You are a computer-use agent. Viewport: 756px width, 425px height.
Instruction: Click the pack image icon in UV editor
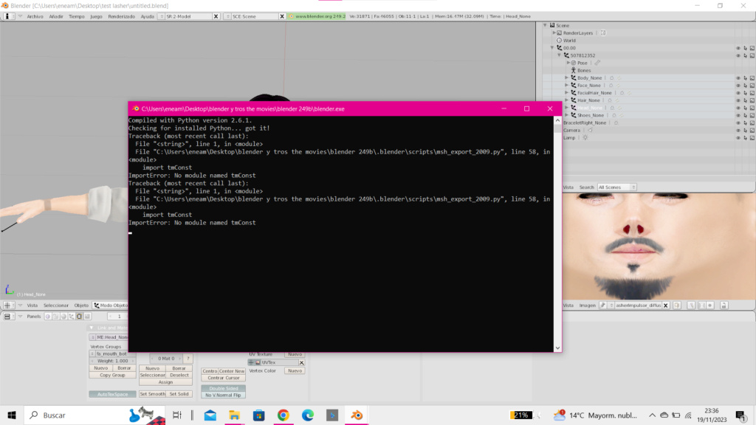[677, 305]
